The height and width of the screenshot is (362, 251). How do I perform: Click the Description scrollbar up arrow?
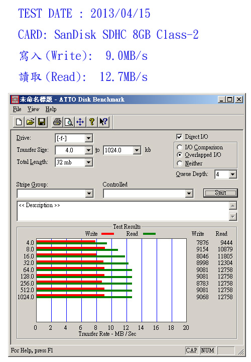(x=233, y=206)
